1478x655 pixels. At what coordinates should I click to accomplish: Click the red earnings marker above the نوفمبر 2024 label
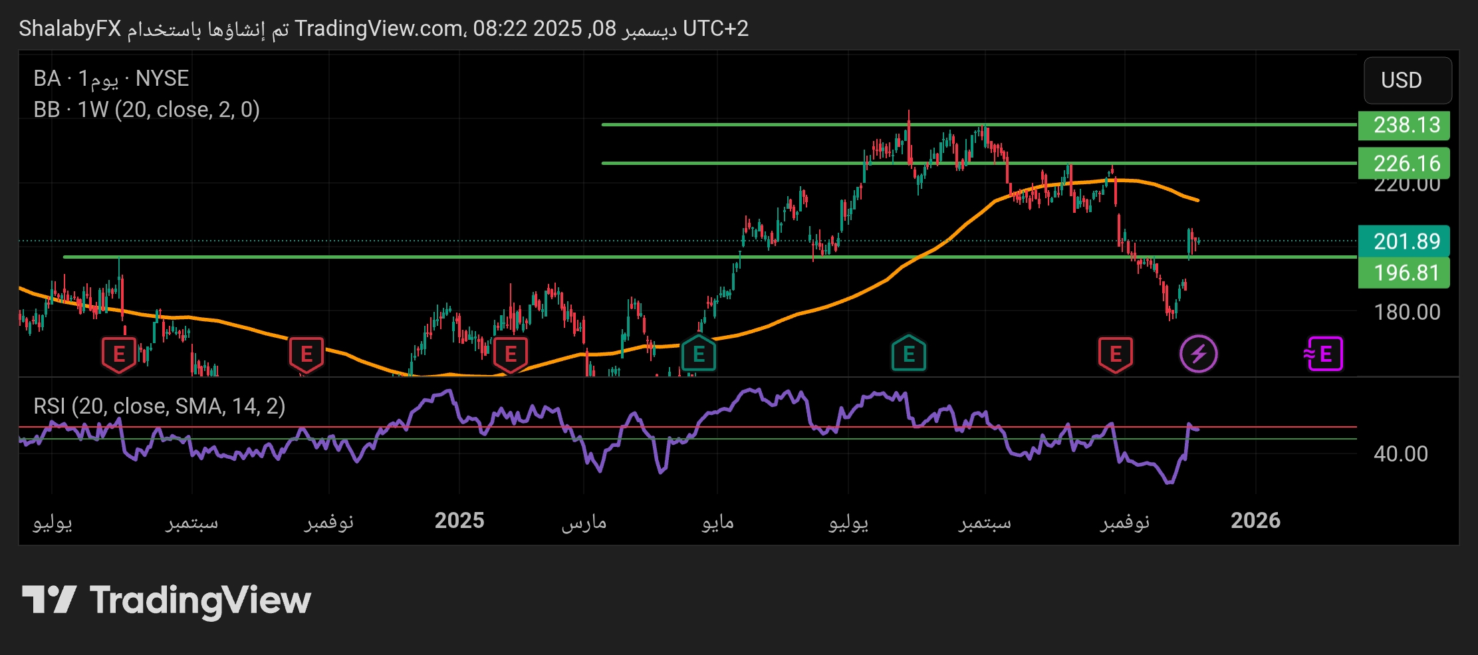pyautogui.click(x=307, y=354)
